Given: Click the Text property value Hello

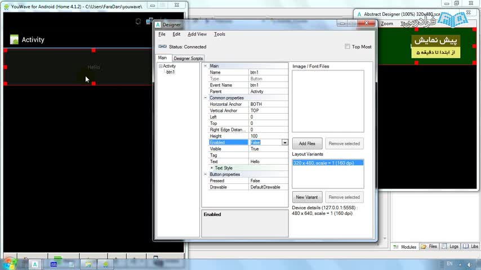Looking at the screenshot, I should pyautogui.click(x=268, y=161).
